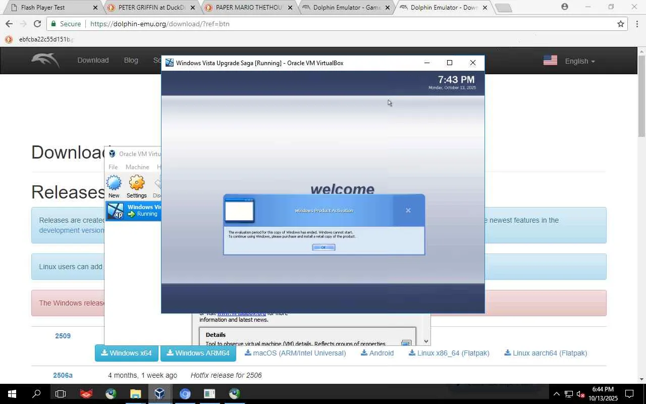Open the File menu in VirtualBox Manager
Screen dimensions: 646x404
pyautogui.click(x=113, y=167)
